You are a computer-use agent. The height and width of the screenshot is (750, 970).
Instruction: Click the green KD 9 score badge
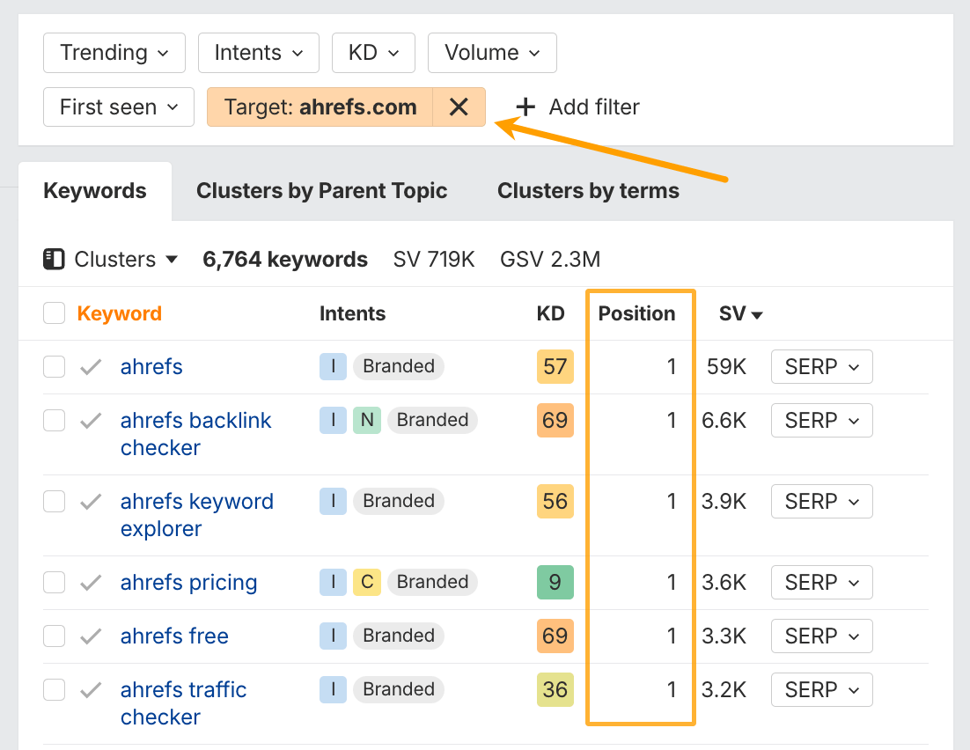pyautogui.click(x=555, y=582)
